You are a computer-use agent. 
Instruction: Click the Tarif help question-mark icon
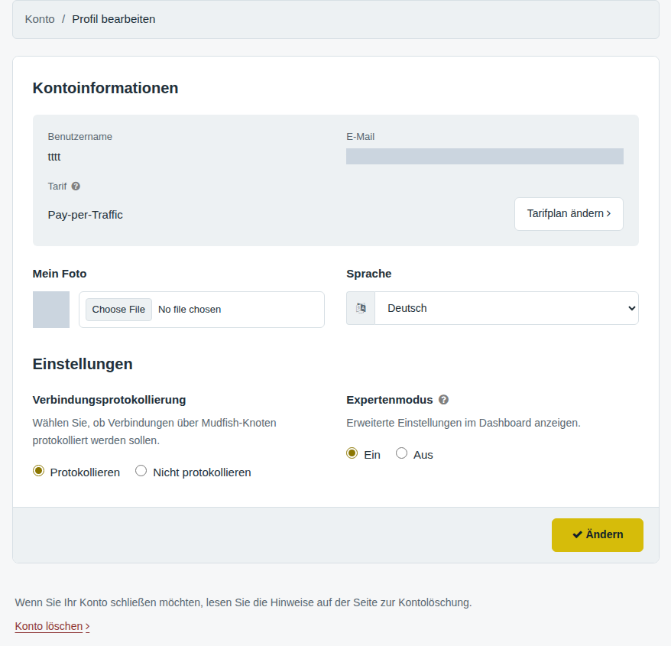click(x=76, y=187)
